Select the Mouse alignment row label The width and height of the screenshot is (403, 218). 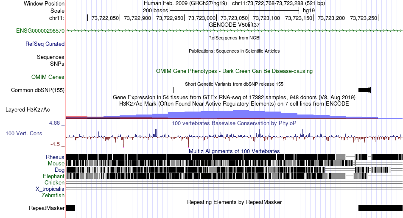(56, 164)
